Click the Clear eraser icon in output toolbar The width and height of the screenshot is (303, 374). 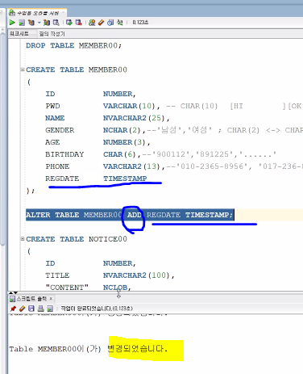23,309
